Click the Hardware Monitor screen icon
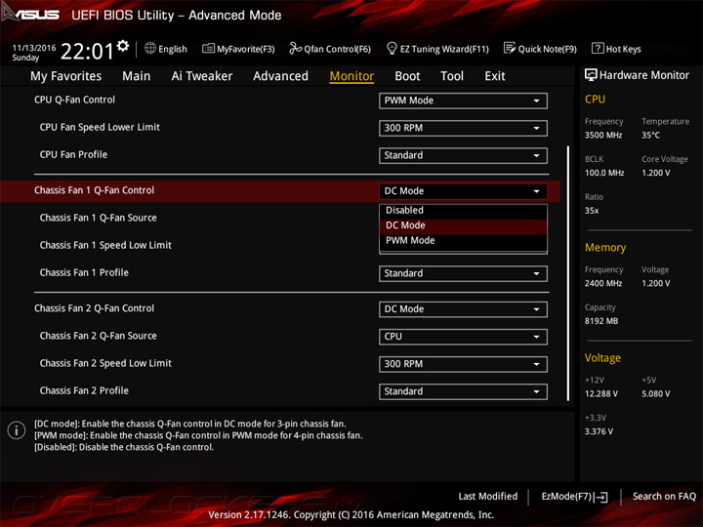 [x=591, y=75]
